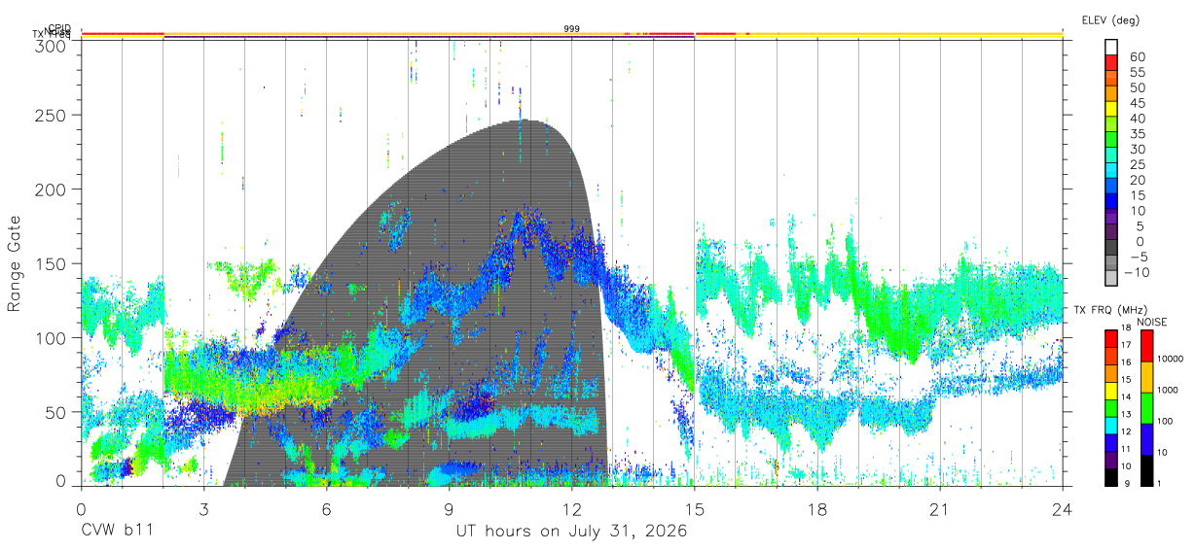Click y-axis tick label '250'
Screen dimensions: 1195x551
pyautogui.click(x=51, y=115)
